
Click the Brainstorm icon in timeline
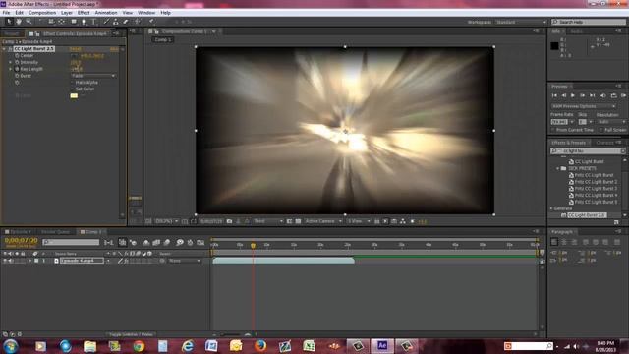pyautogui.click(x=180, y=242)
